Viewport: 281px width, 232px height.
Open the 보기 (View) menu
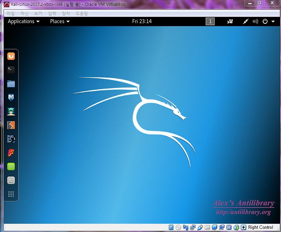38,13
